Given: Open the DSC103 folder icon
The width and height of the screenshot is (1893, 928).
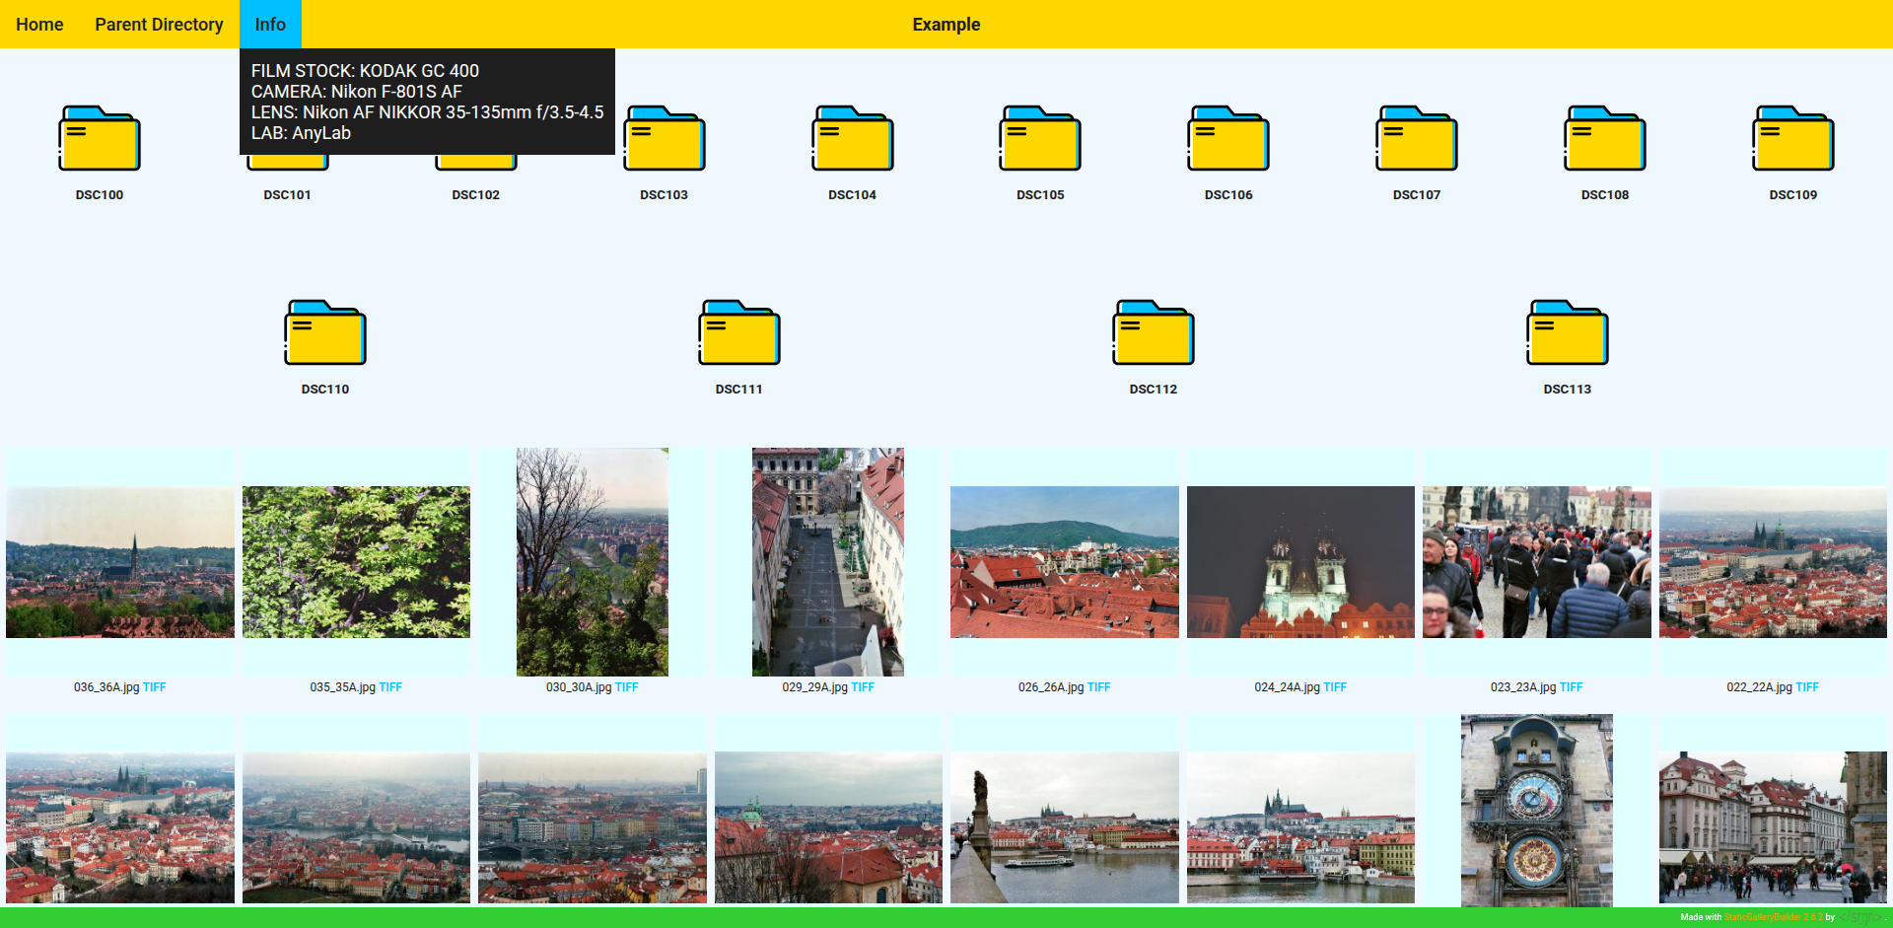Looking at the screenshot, I should (664, 139).
